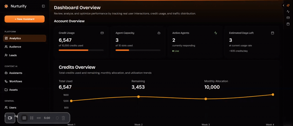Image resolution: width=293 pixels, height=126 pixels.
Task: Click the Total Used value 6,547
Action: click(65, 87)
